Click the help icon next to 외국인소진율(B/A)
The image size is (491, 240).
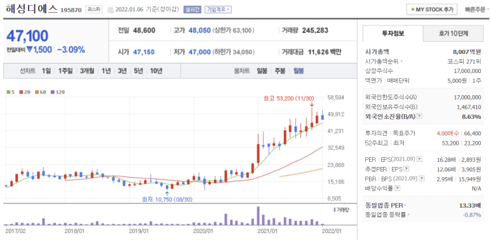(x=420, y=116)
